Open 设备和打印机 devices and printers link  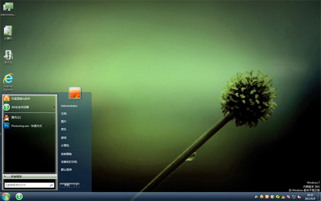pos(69,162)
